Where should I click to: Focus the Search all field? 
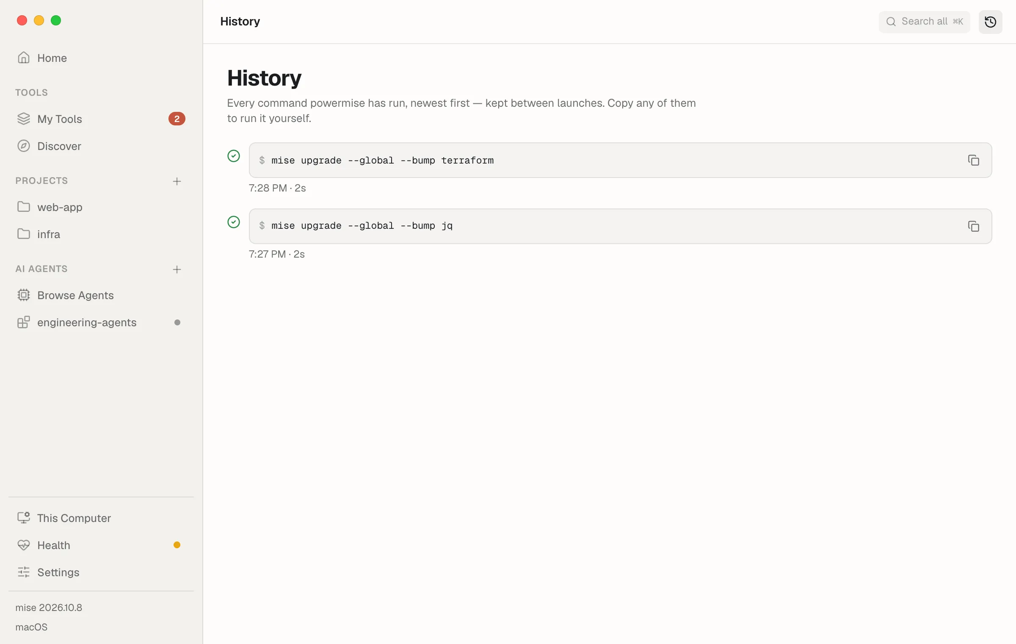point(925,22)
